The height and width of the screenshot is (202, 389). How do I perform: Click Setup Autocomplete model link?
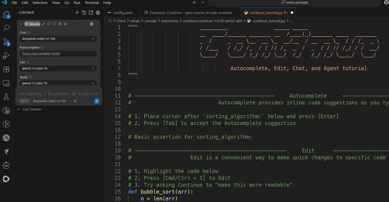coord(41,53)
